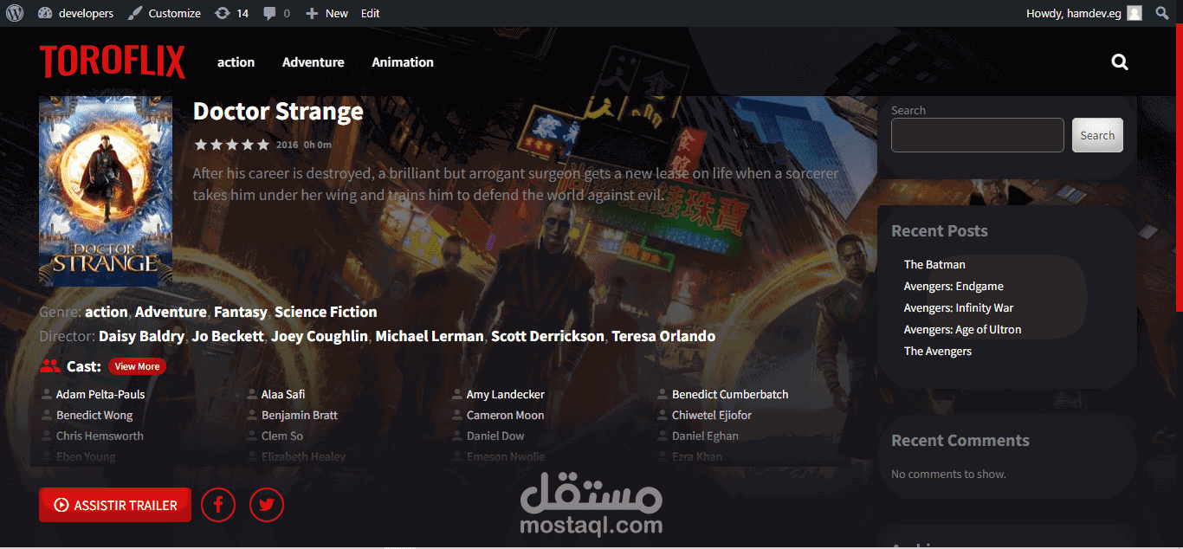View the comments count in admin bar
Screen dimensions: 1183x549
tap(276, 13)
